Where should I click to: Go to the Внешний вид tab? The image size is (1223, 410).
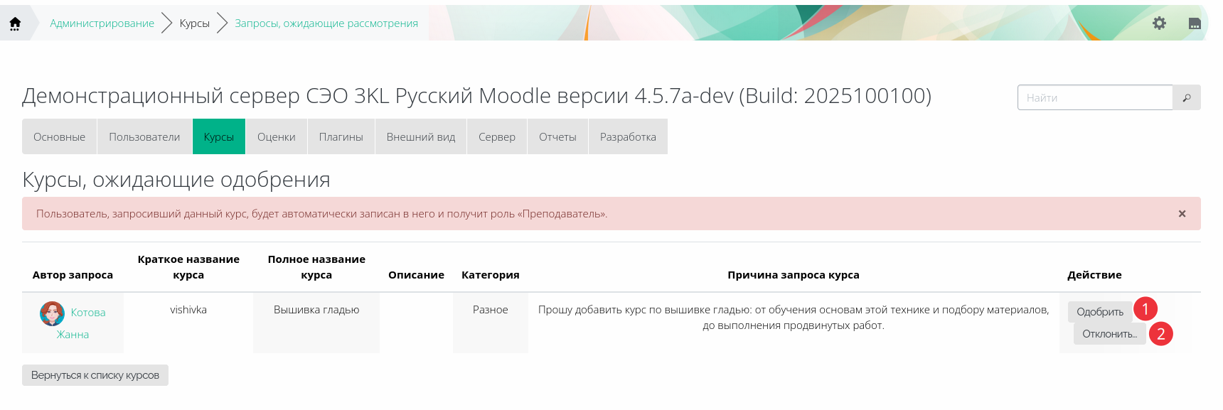(420, 137)
